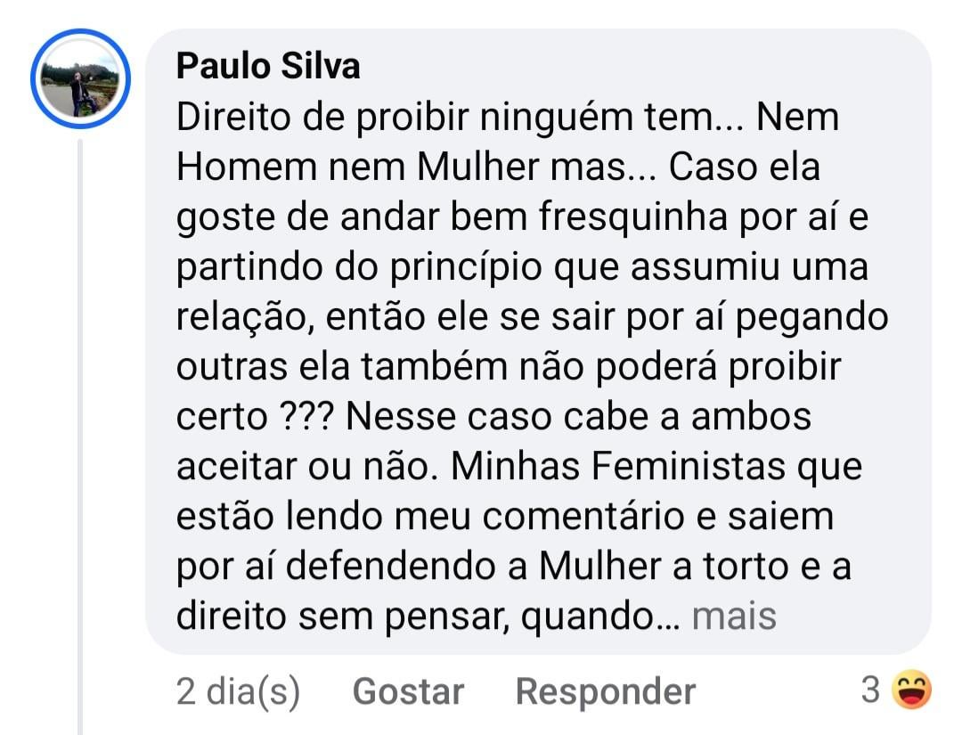Click the "2 dia(s)" timestamp
Screen dimensions: 962x735
tap(238, 691)
